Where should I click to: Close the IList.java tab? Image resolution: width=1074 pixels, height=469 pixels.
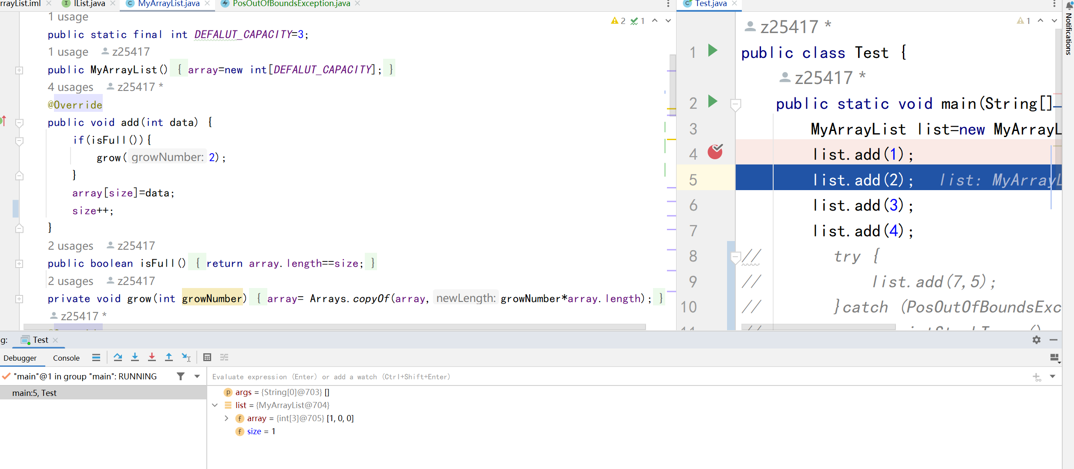(113, 3)
